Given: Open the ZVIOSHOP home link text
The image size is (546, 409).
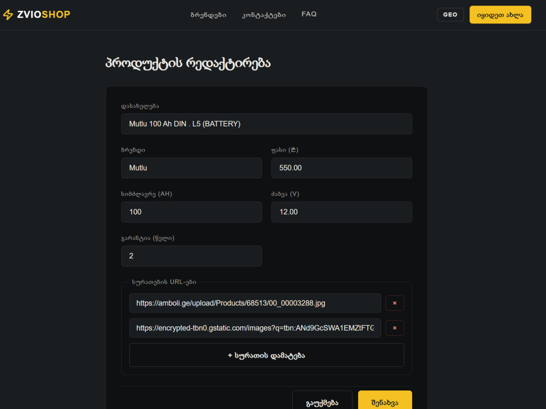Looking at the screenshot, I should click(44, 15).
